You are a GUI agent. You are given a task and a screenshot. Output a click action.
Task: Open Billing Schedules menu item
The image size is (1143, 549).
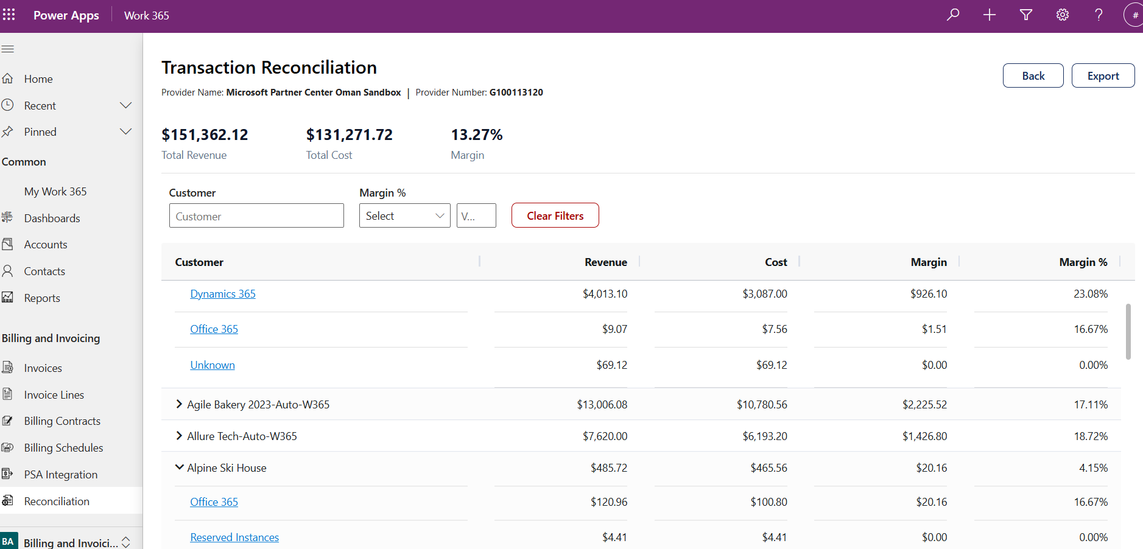(64, 447)
